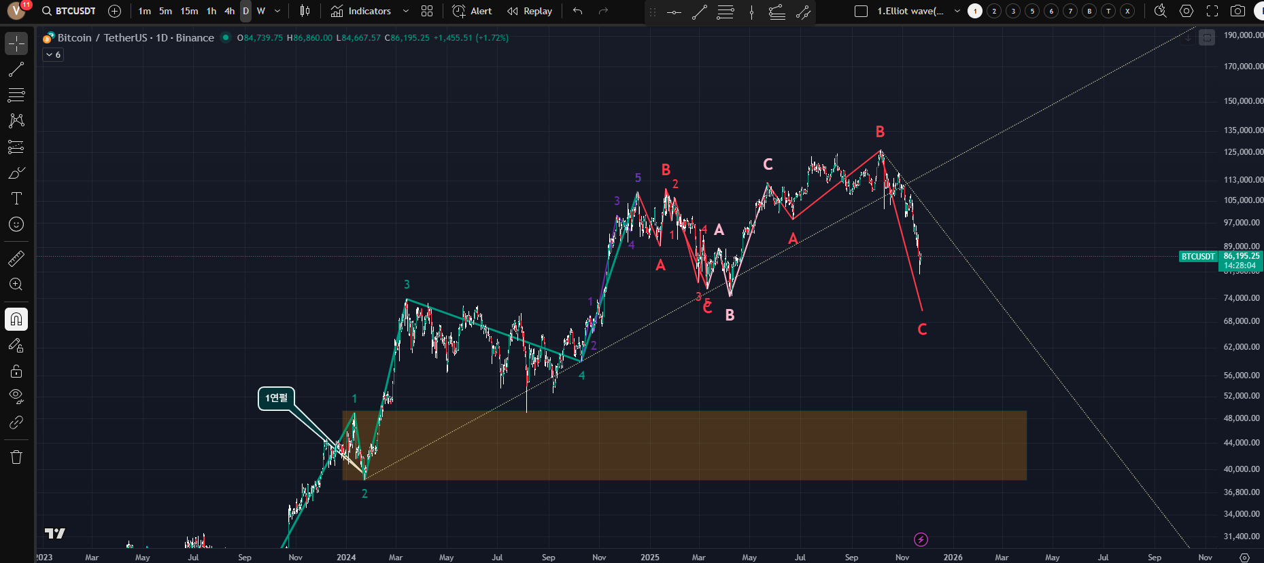
Task: Open the Fibonacci retracement tool
Action: (16, 95)
